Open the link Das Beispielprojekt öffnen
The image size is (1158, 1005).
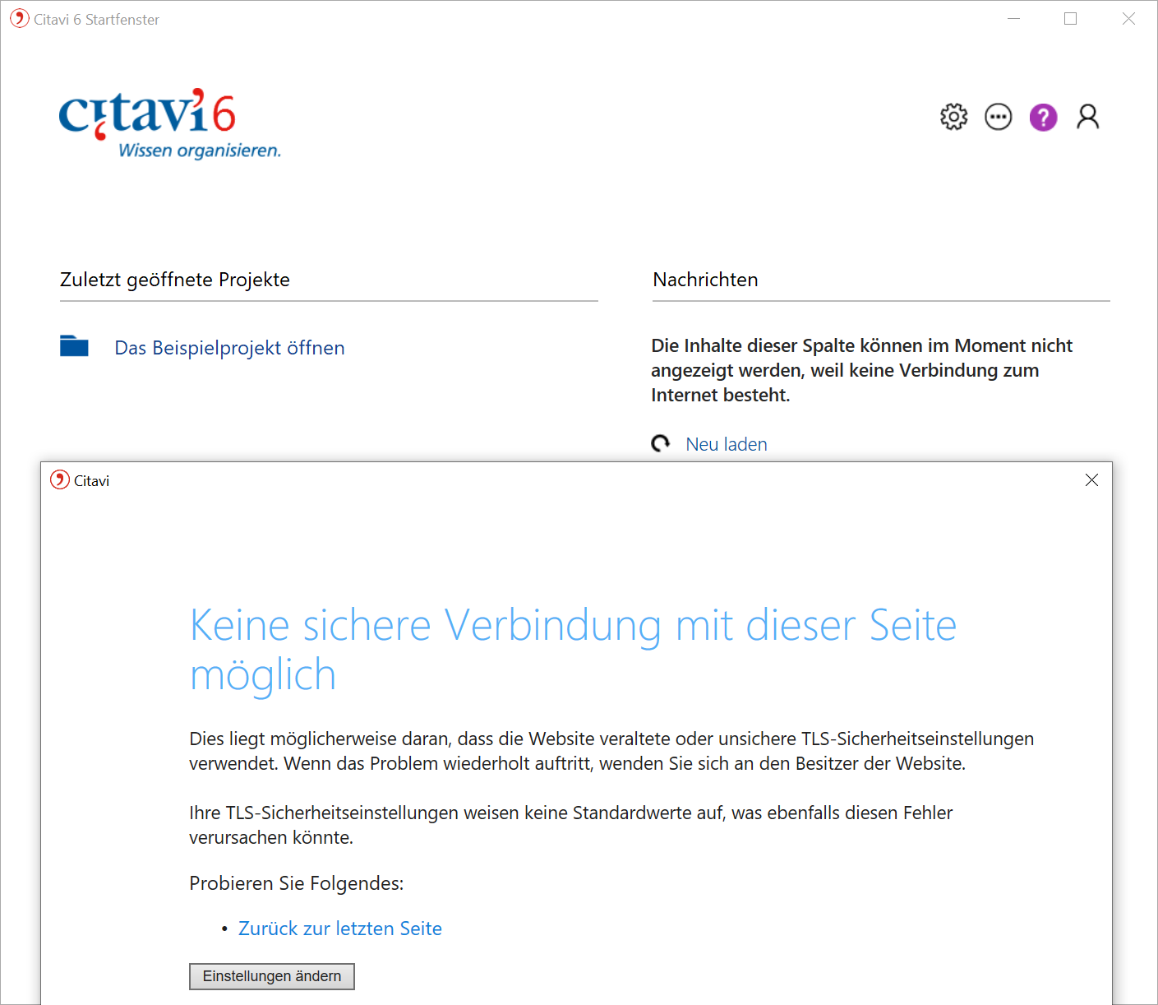click(x=229, y=348)
